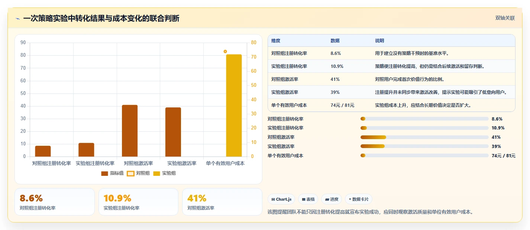
Task: Click the note starting 注册提升并未同步带来激活改善
Action: 441,92
